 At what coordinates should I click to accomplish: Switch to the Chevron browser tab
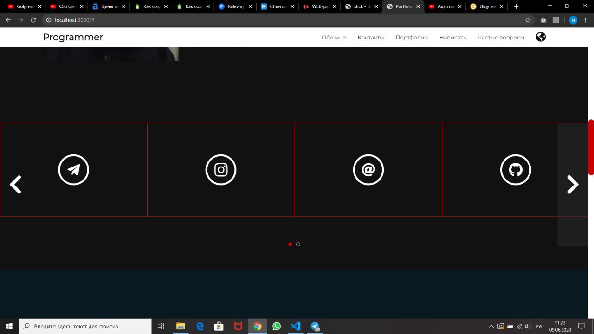pyautogui.click(x=278, y=6)
